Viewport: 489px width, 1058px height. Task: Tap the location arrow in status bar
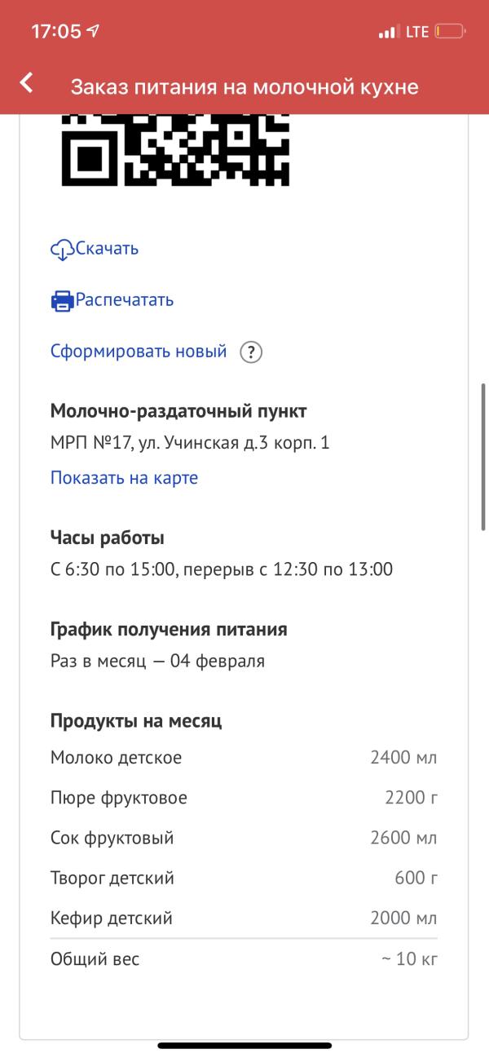tap(93, 32)
